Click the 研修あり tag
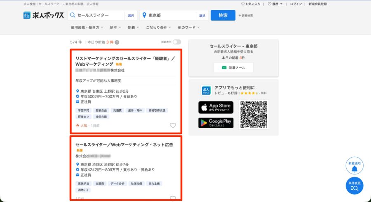The height and width of the screenshot is (202, 371). coord(83,117)
